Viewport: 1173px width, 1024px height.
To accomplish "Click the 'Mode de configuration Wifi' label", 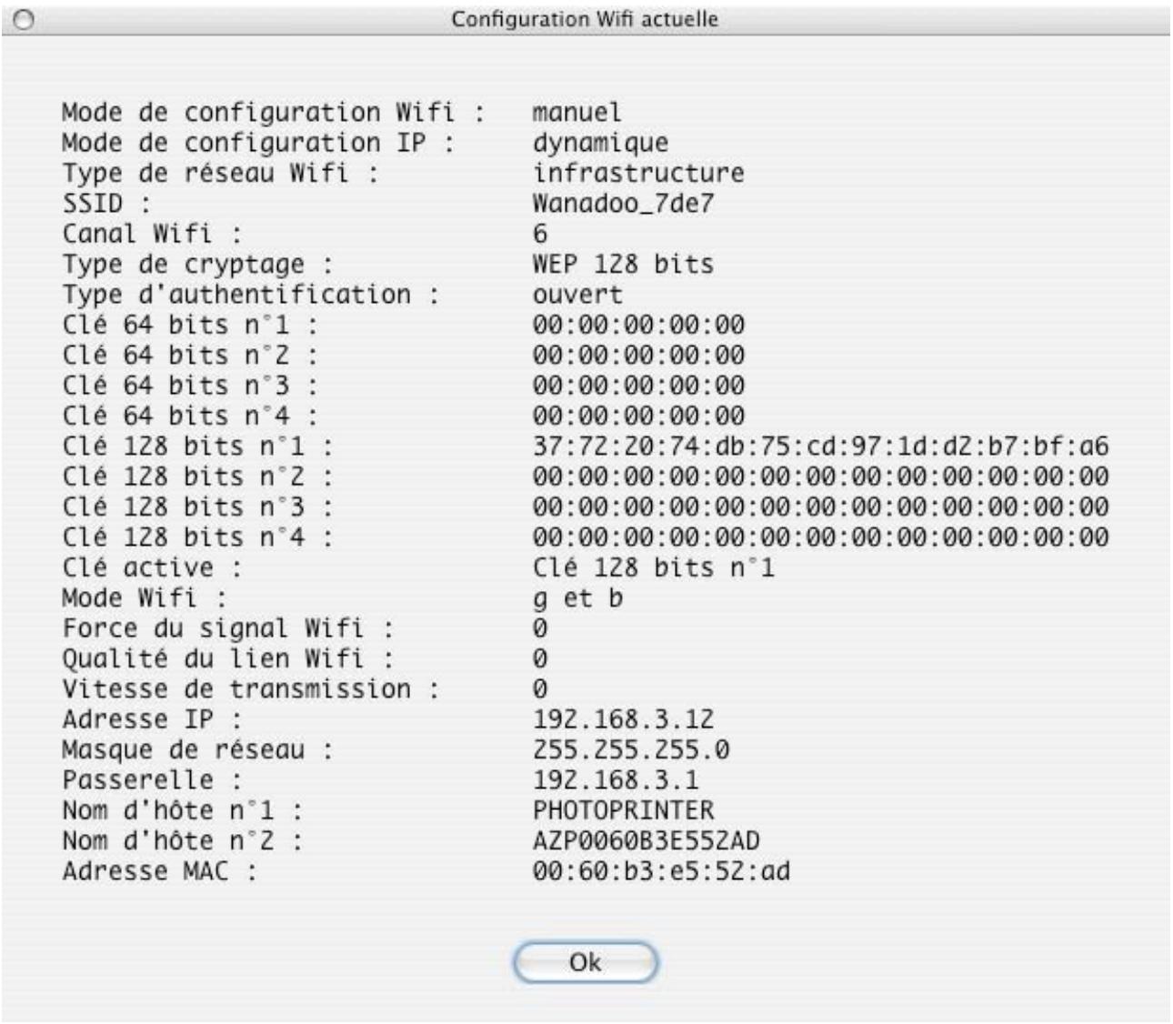I will coord(273,113).
